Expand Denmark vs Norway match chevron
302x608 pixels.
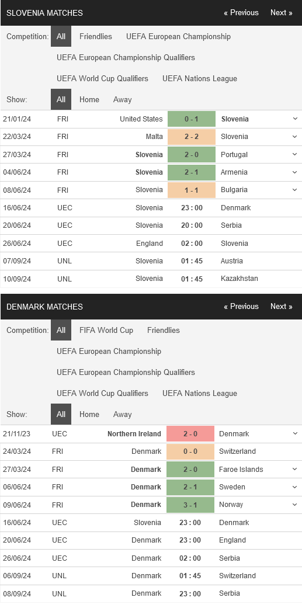click(x=295, y=505)
